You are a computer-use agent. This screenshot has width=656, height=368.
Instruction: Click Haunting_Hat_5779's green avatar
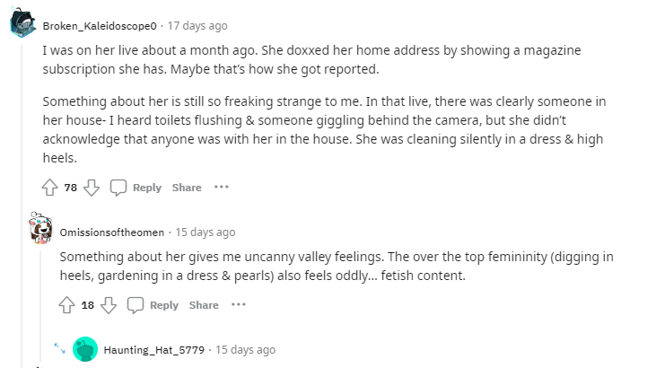(x=85, y=349)
